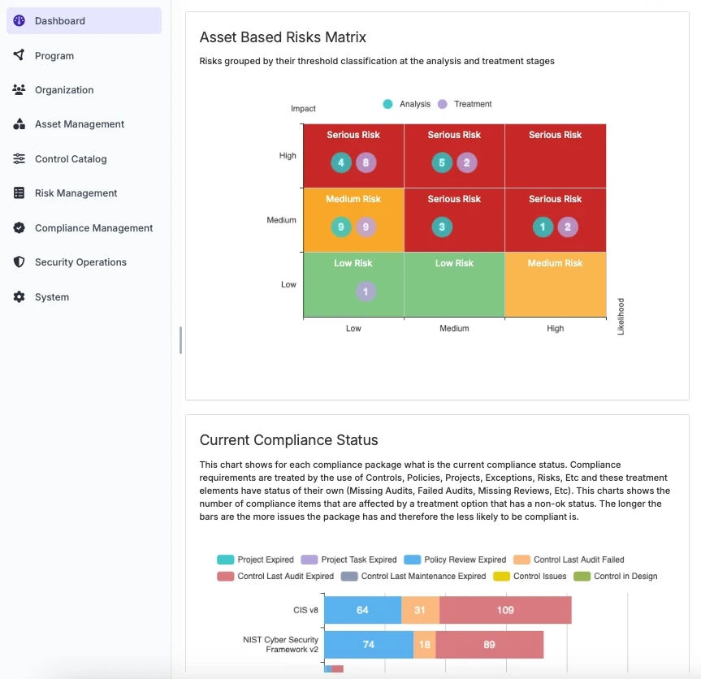Click Treatment bubble 2 in Medium/High cell
Viewport: 701px width, 679px height.
click(568, 227)
